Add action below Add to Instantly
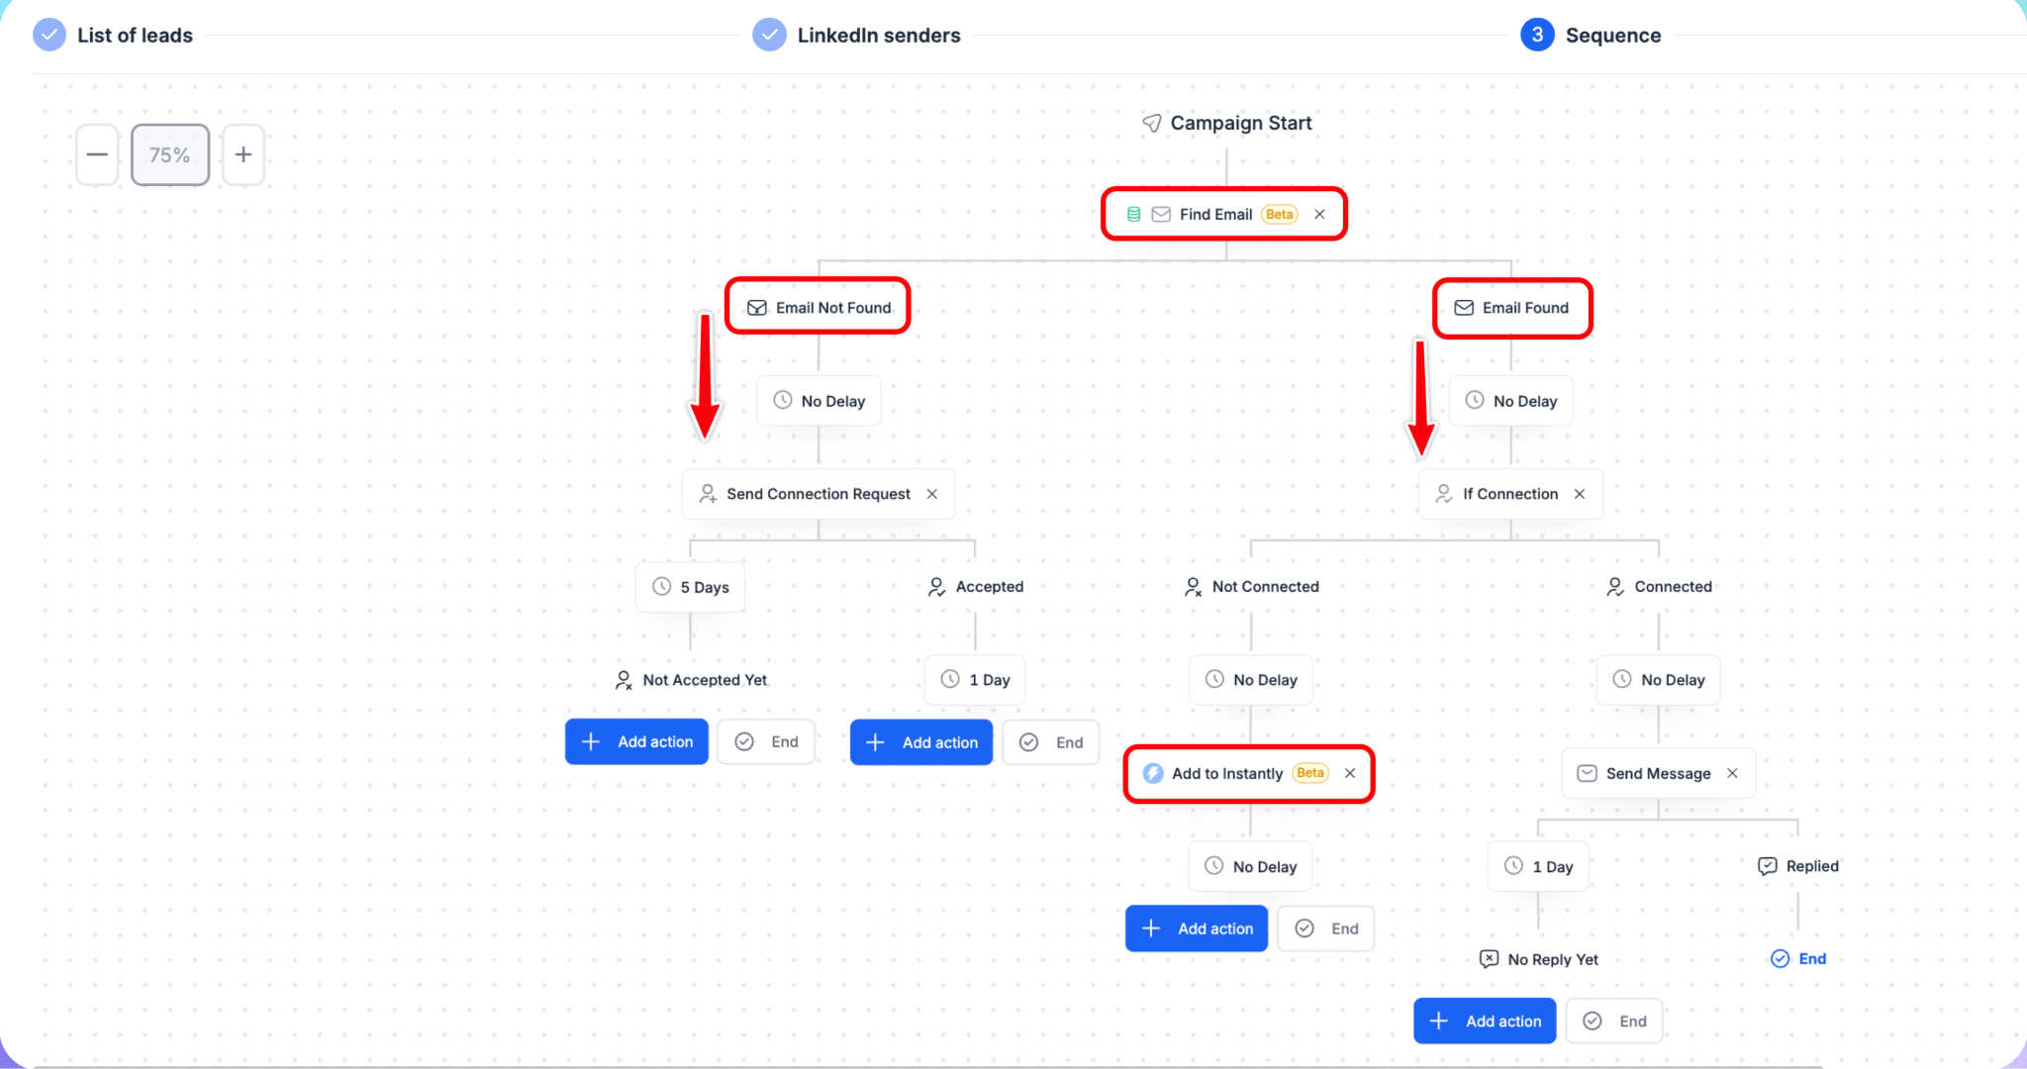The width and height of the screenshot is (2027, 1069). pos(1197,928)
